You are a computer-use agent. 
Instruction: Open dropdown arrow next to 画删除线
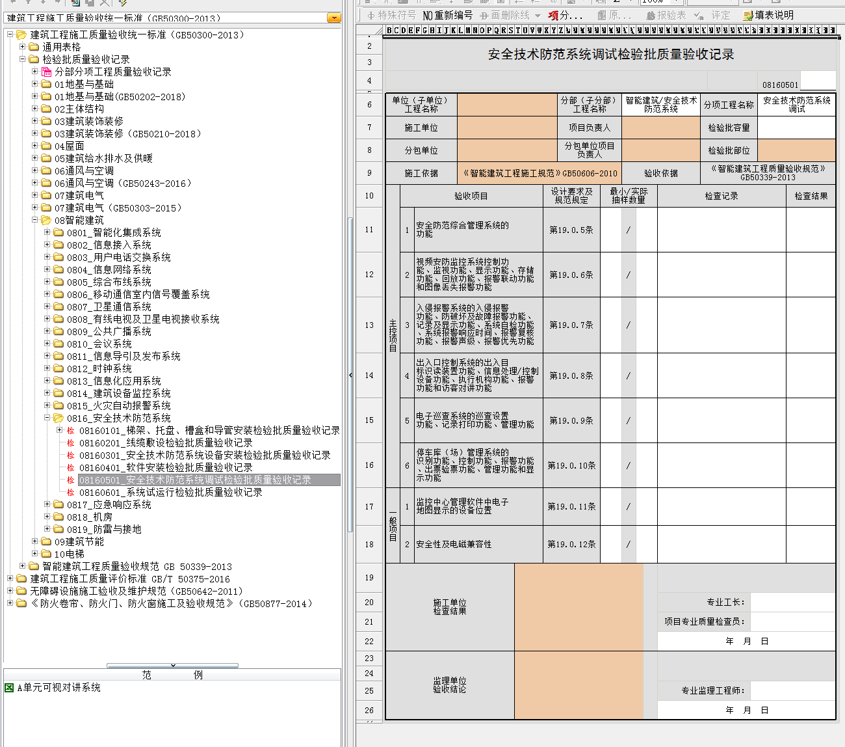click(x=538, y=15)
